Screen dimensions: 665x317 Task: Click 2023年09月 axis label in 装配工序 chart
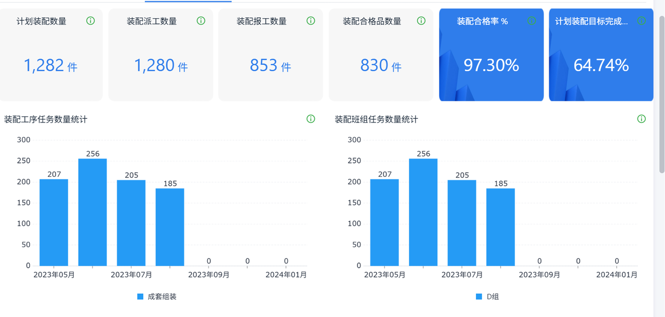pos(209,275)
